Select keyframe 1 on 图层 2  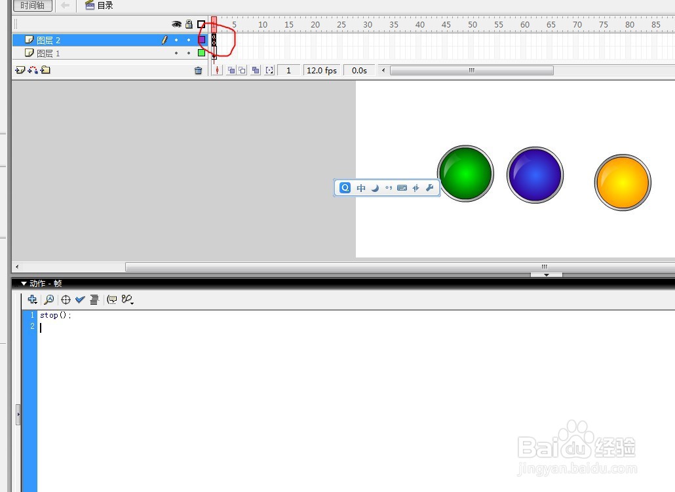coord(214,40)
